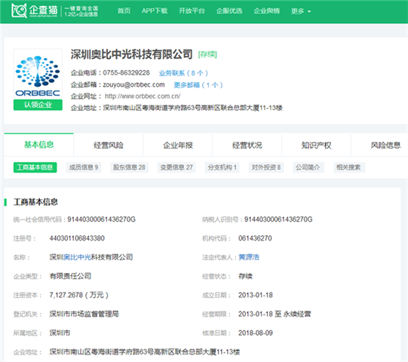
Task: Select 企服优选 in the top menu
Action: [229, 11]
